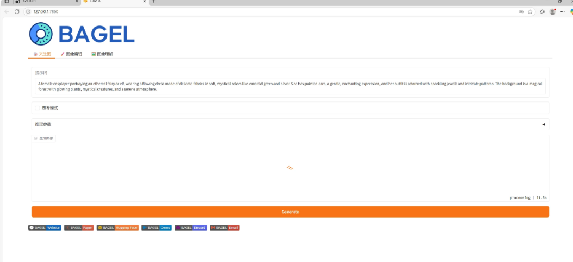
Task: Click the 生成图像 image label icon
Action: pyautogui.click(x=36, y=138)
